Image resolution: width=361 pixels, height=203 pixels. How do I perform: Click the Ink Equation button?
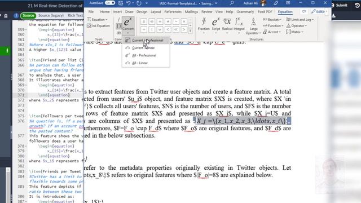pyautogui.click(x=99, y=26)
